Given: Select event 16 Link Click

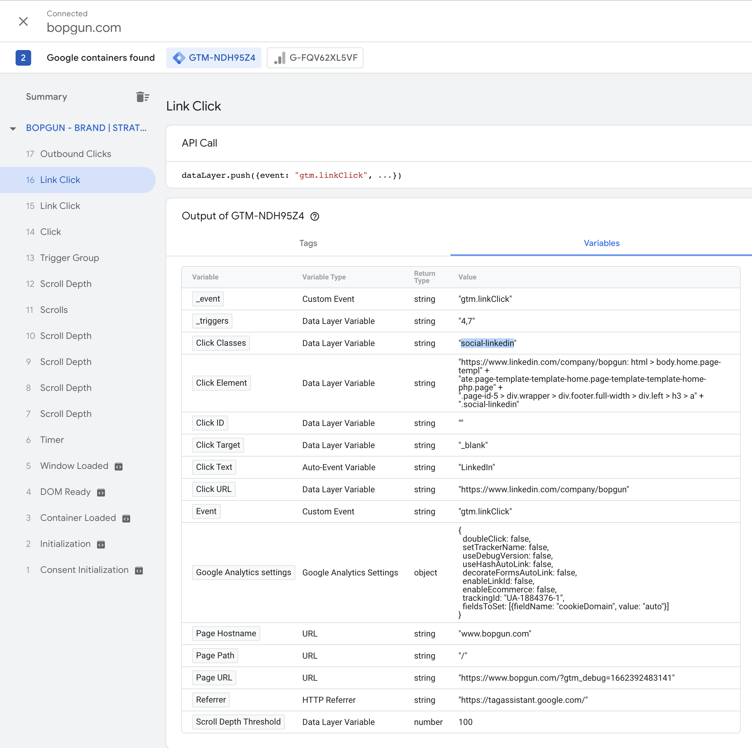Looking at the screenshot, I should pyautogui.click(x=78, y=180).
